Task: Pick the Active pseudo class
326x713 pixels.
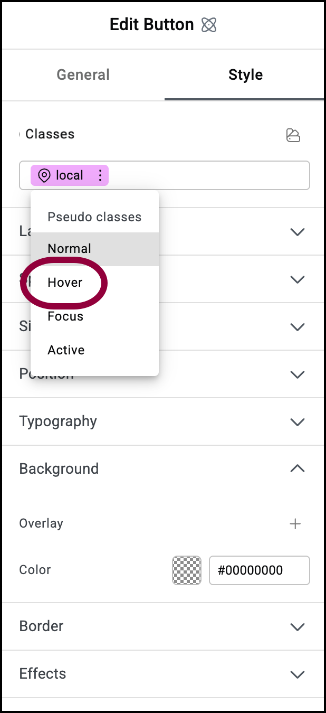Action: pyautogui.click(x=66, y=350)
